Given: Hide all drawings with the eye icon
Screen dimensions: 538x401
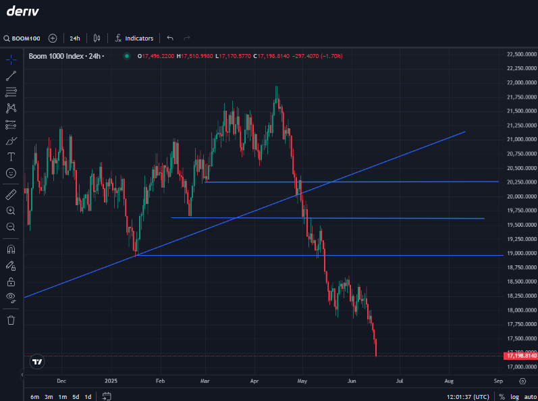Looking at the screenshot, I should 11,298.
